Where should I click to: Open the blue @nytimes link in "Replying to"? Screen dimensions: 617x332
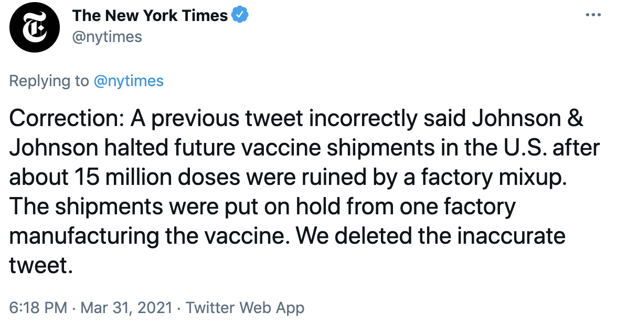[x=129, y=81]
